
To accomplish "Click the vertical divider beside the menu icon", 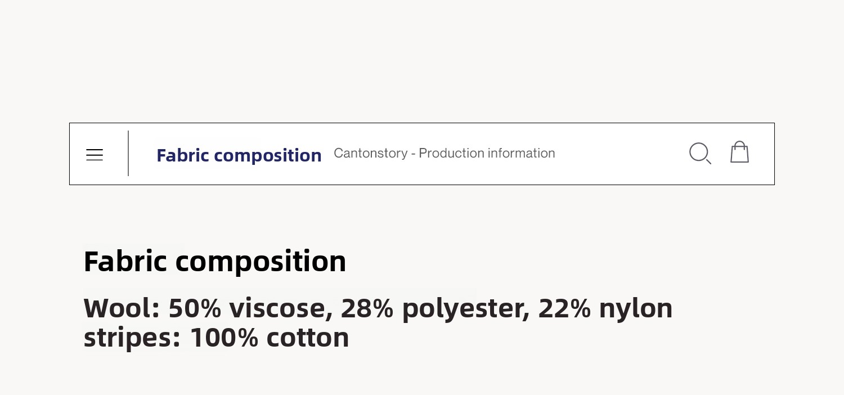I will pyautogui.click(x=128, y=154).
